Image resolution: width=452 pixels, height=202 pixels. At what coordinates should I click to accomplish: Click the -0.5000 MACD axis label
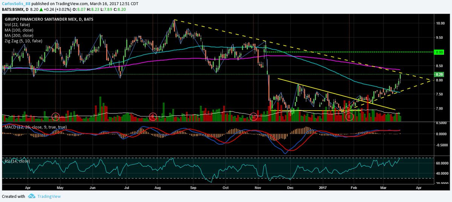(x=441, y=145)
